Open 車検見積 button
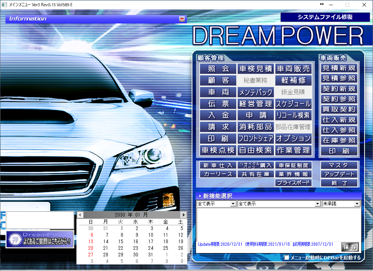Viewport: 373px width, 271px height. click(256, 69)
